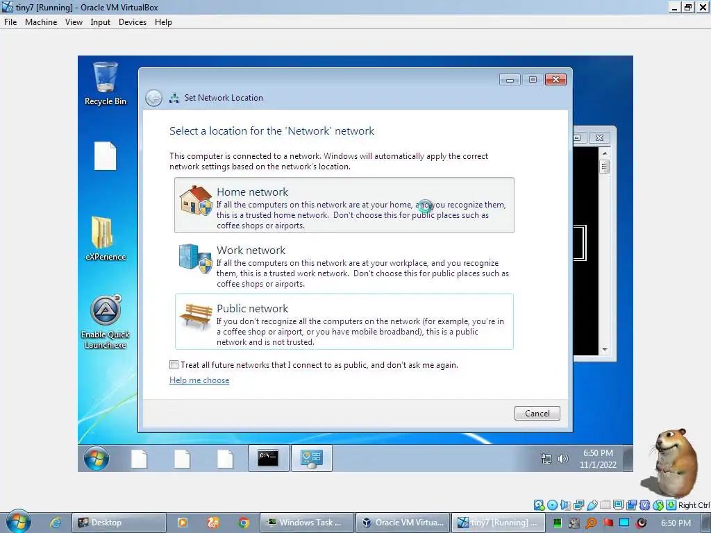Check 'Treat all future networks' as public
711x533 pixels.
pyautogui.click(x=174, y=365)
